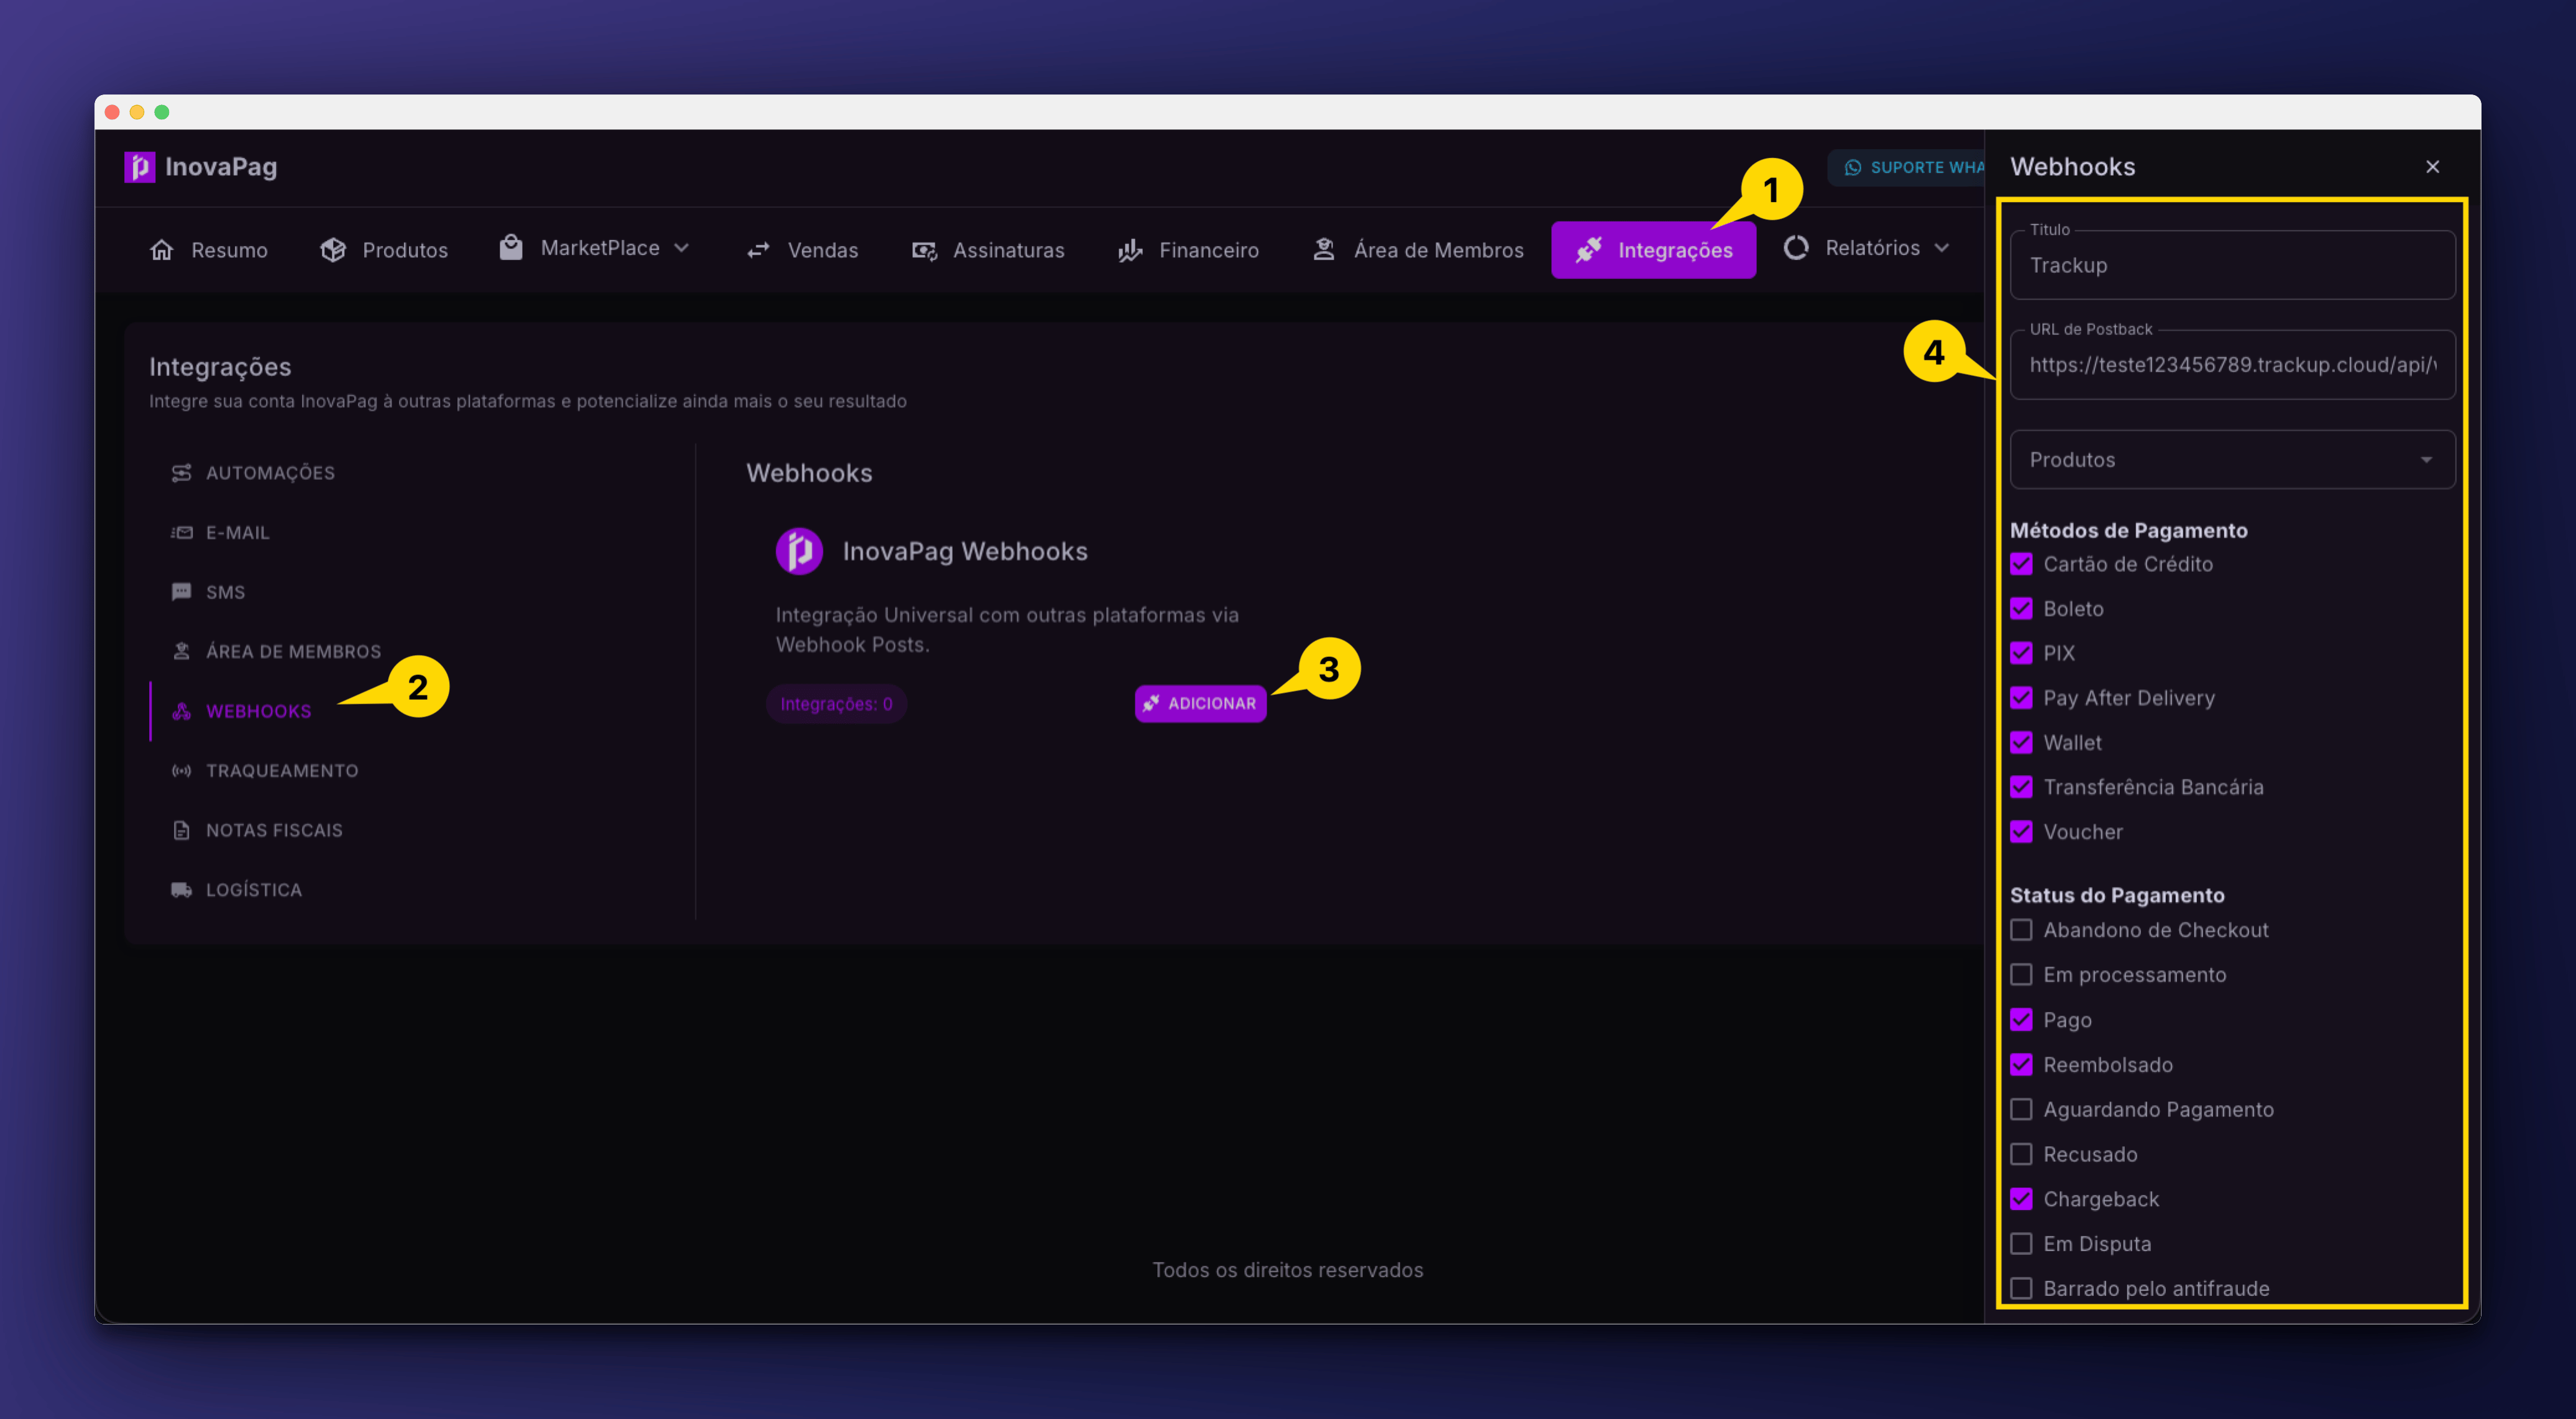Click the E-mail sidebar icon
Screen dimensions: 2576x1419
181,533
